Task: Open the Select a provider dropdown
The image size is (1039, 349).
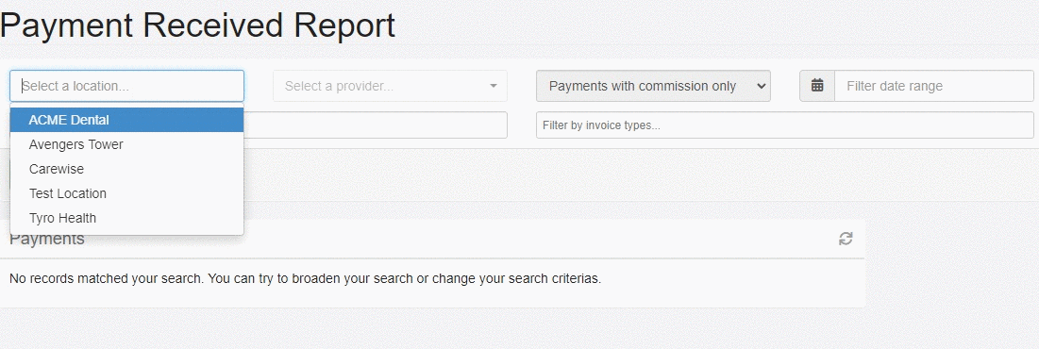Action: tap(390, 86)
